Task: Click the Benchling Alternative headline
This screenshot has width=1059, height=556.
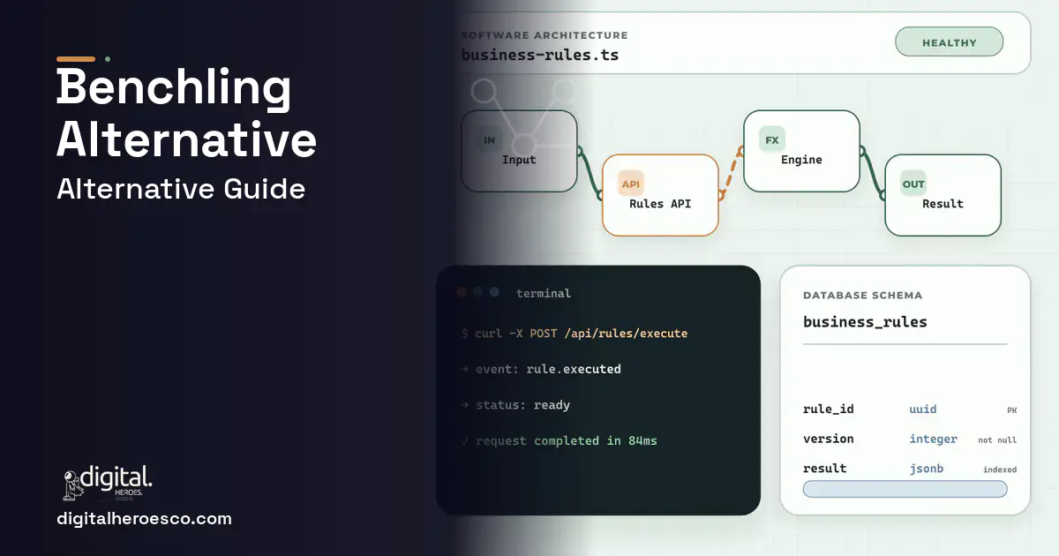Action: [x=186, y=113]
